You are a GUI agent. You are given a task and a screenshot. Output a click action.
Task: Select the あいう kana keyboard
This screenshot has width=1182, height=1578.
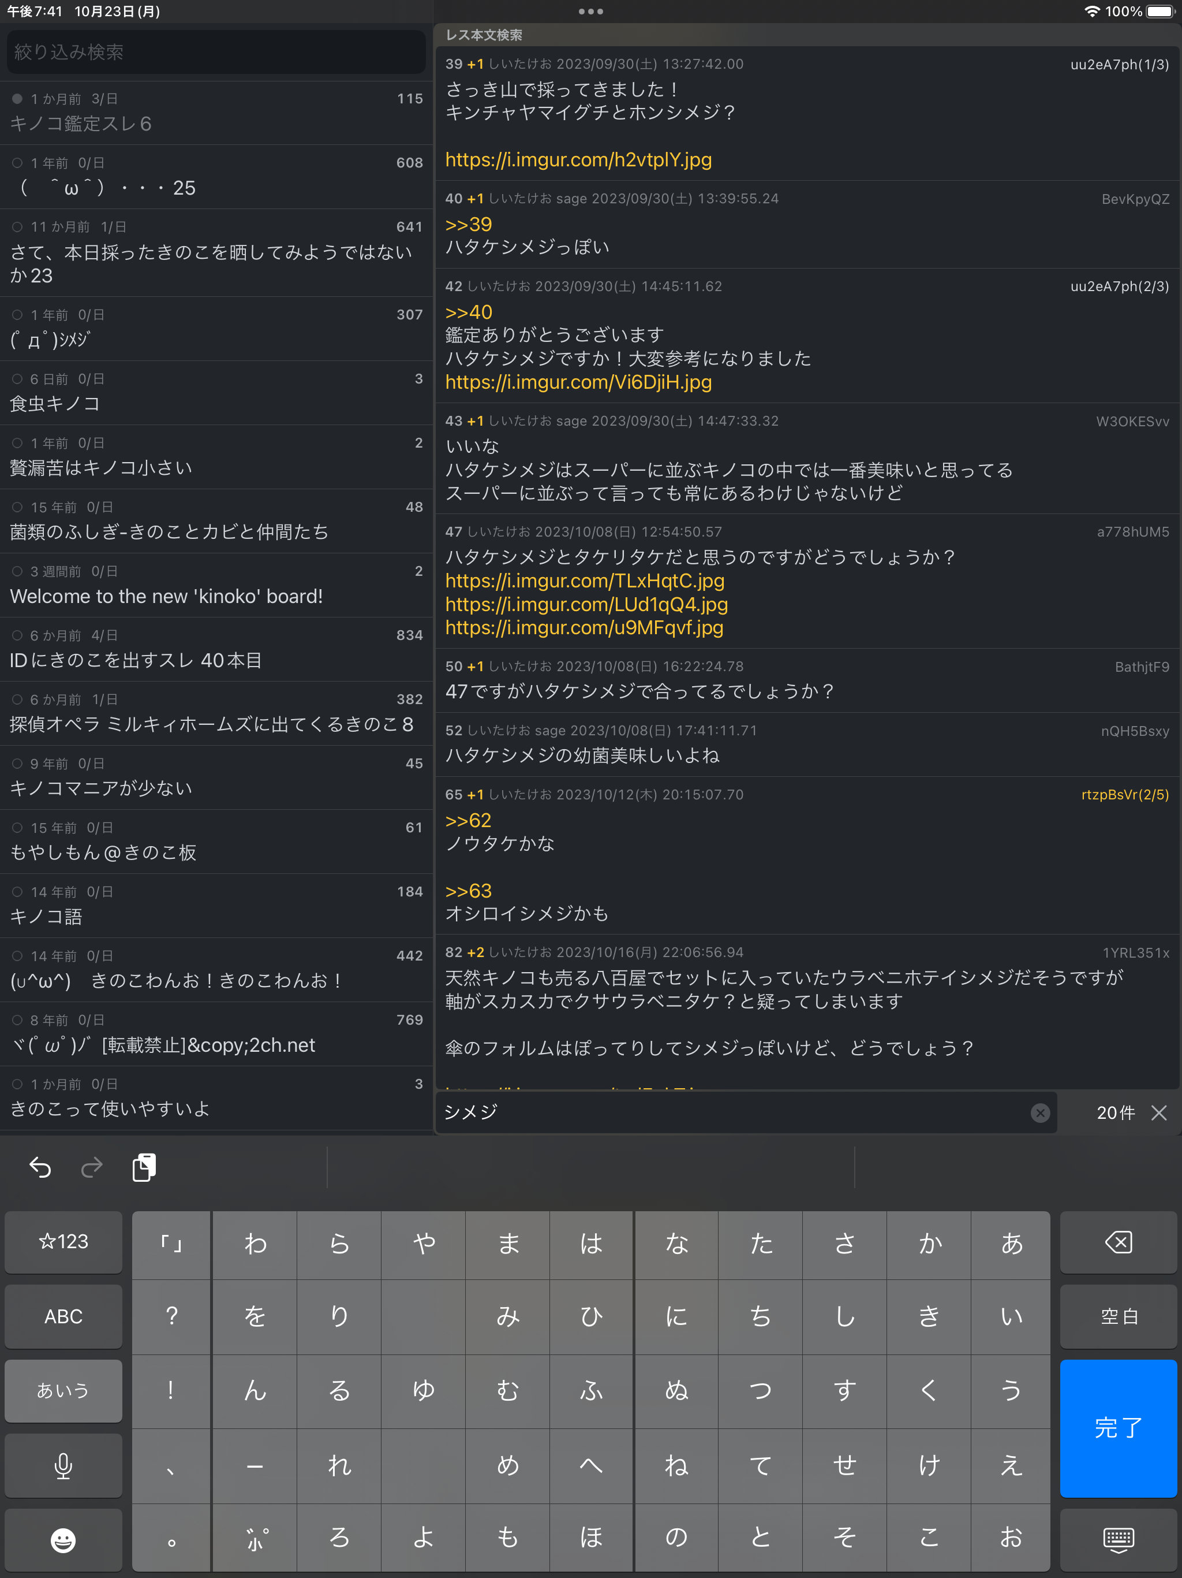[63, 1390]
